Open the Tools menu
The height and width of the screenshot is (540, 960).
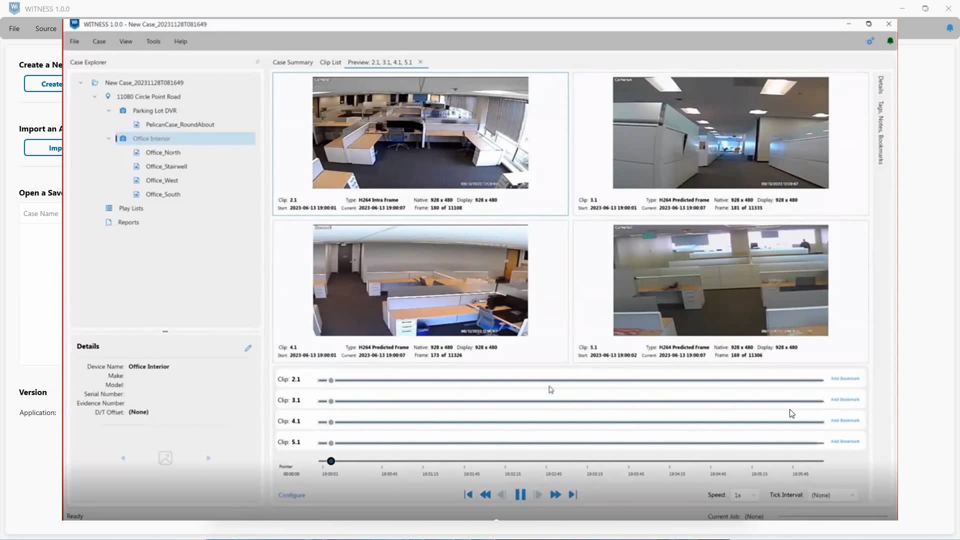click(x=153, y=41)
